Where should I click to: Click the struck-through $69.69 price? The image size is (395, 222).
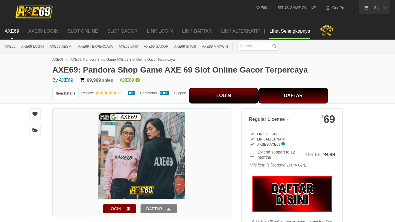313,155
